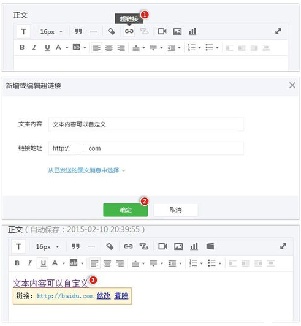Toggle underline in the bottom editor
The image size is (301, 326).
(44, 263)
